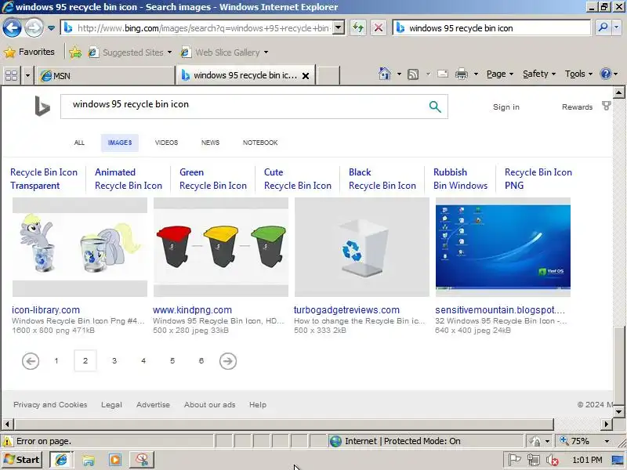Click the Read Mail envelope icon
The width and height of the screenshot is (627, 470).
[443, 74]
